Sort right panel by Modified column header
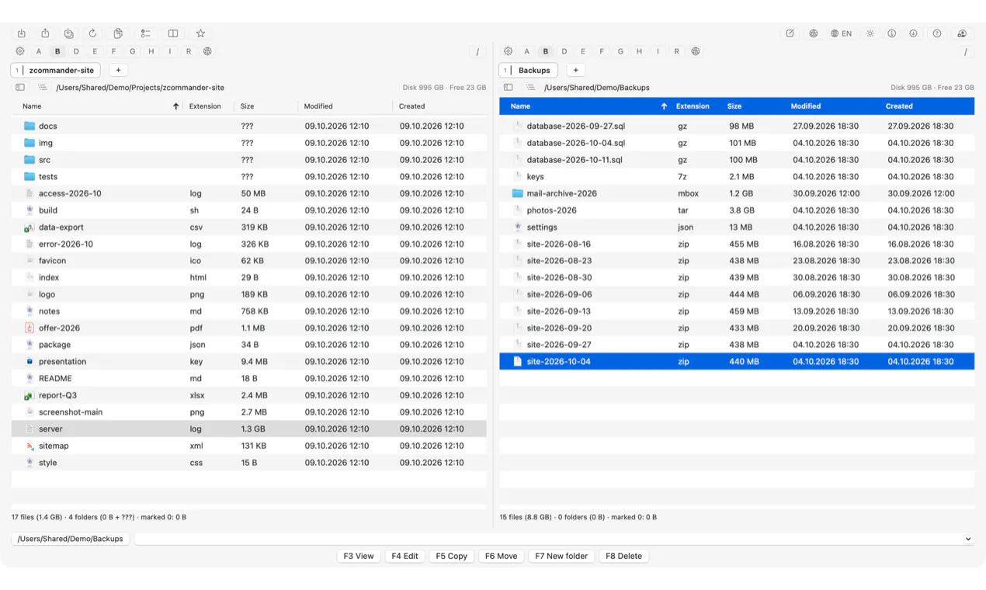The image size is (986, 590). click(x=806, y=106)
